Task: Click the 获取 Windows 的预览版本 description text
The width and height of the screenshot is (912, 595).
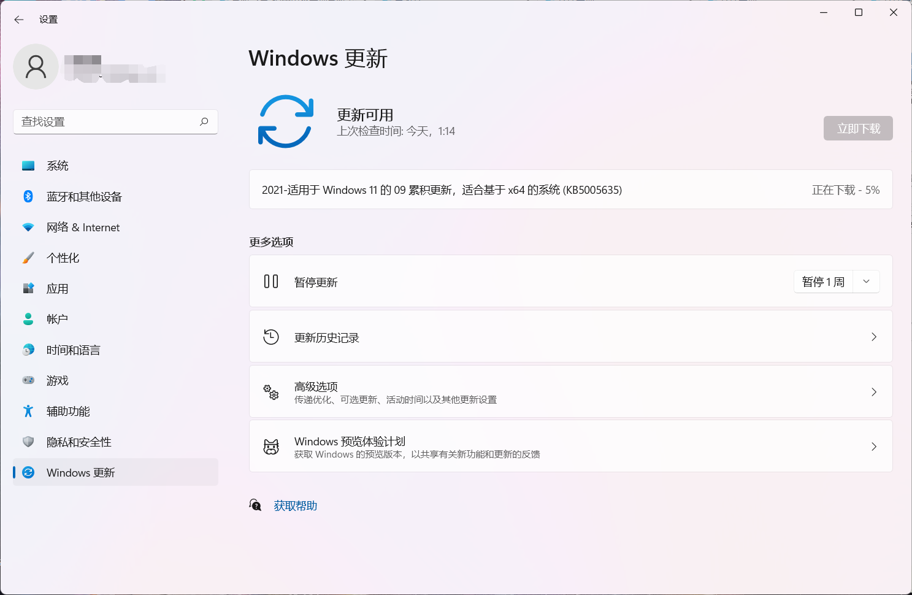Action: 417,455
